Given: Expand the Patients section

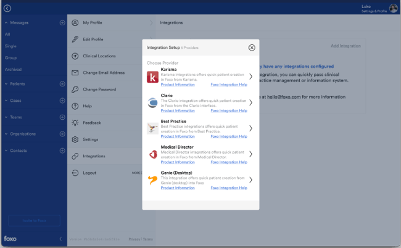Looking at the screenshot, I should click(x=6, y=84).
